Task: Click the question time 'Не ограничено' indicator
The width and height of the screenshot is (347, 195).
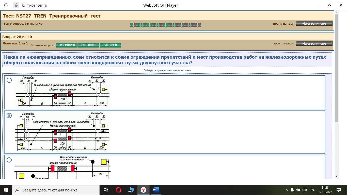Action: click(x=314, y=43)
